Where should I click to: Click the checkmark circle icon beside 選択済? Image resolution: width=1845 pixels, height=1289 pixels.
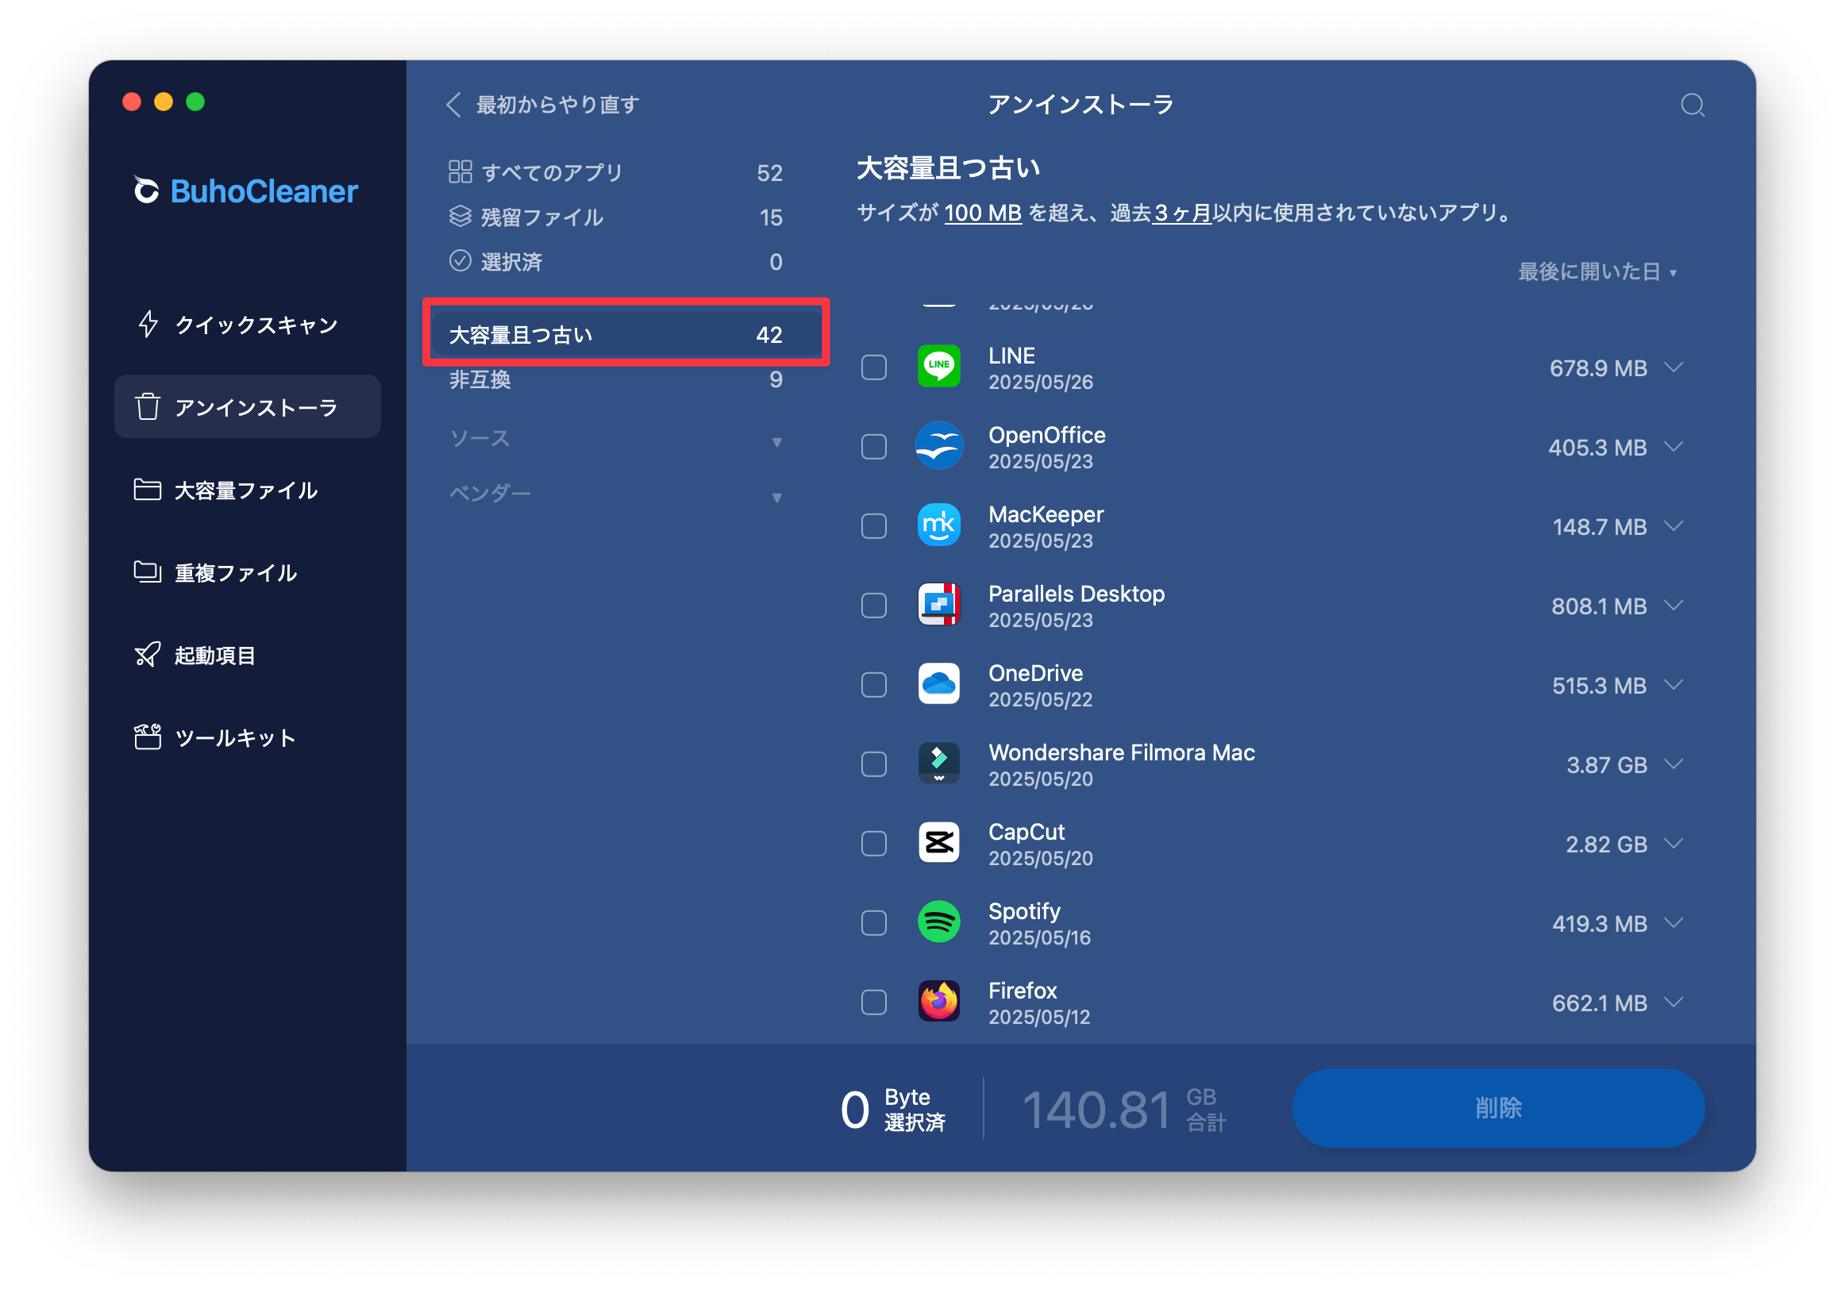[460, 260]
